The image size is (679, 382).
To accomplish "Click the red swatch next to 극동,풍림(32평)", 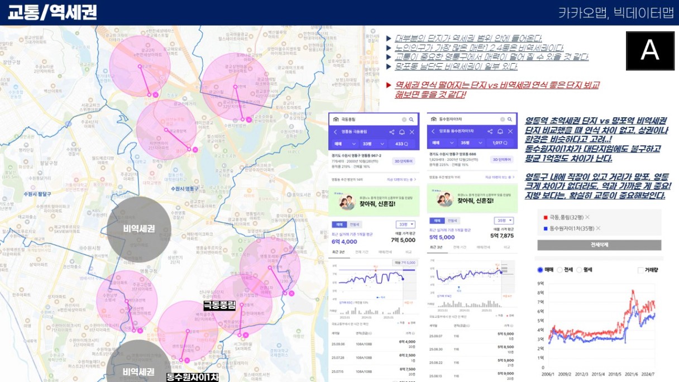I will 546,217.
